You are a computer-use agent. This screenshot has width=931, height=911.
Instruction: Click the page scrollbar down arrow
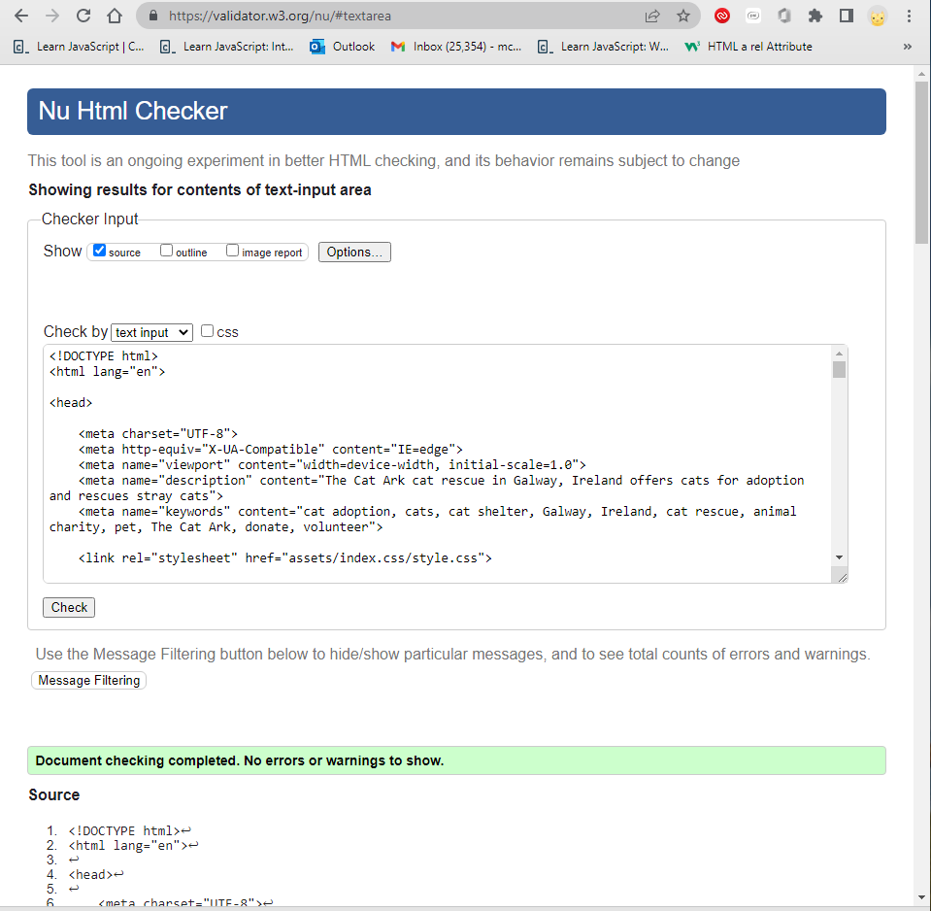pyautogui.click(x=921, y=898)
